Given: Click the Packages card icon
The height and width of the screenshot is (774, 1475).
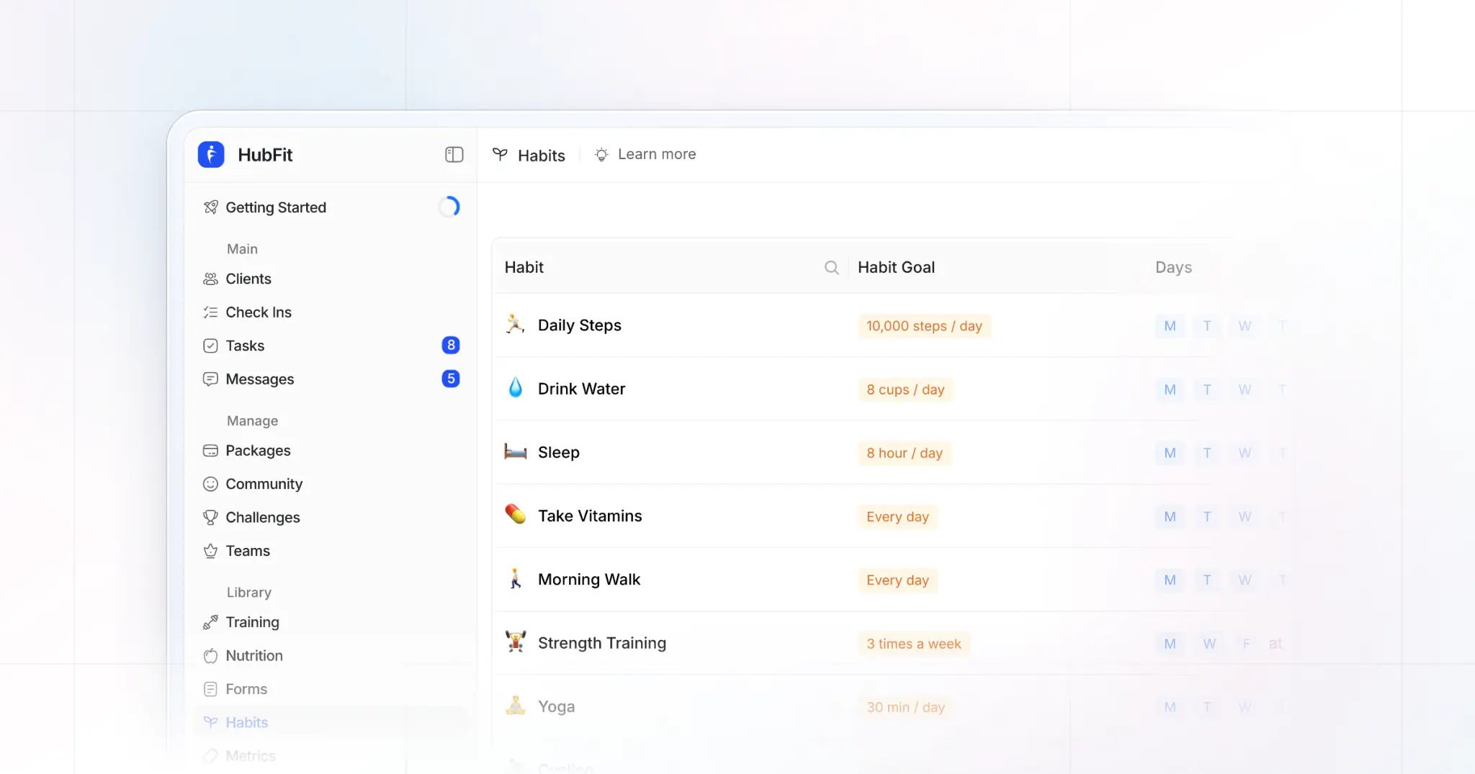Looking at the screenshot, I should point(210,451).
